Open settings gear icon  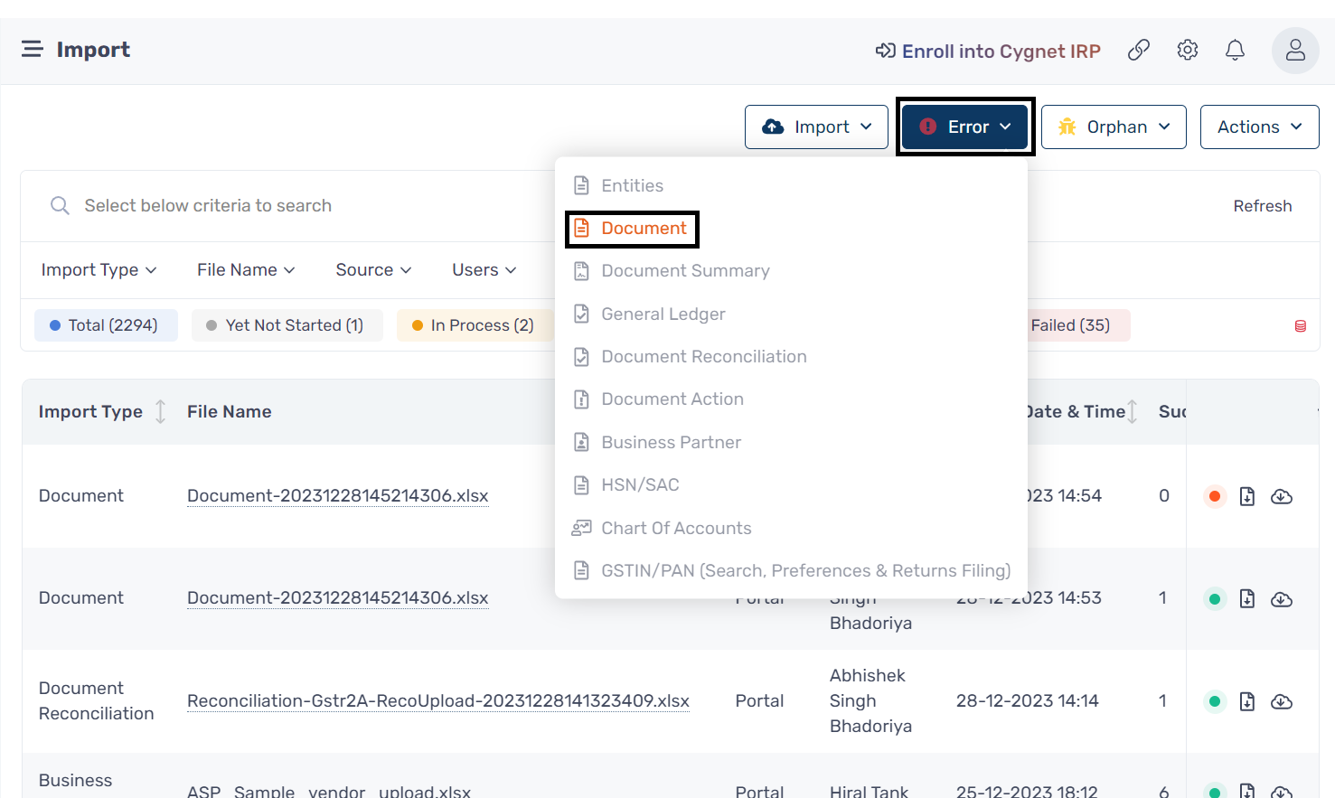tap(1188, 50)
